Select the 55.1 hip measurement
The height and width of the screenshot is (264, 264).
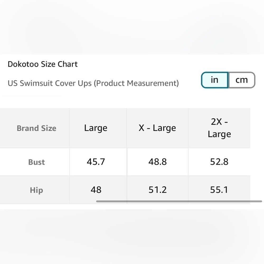point(219,190)
